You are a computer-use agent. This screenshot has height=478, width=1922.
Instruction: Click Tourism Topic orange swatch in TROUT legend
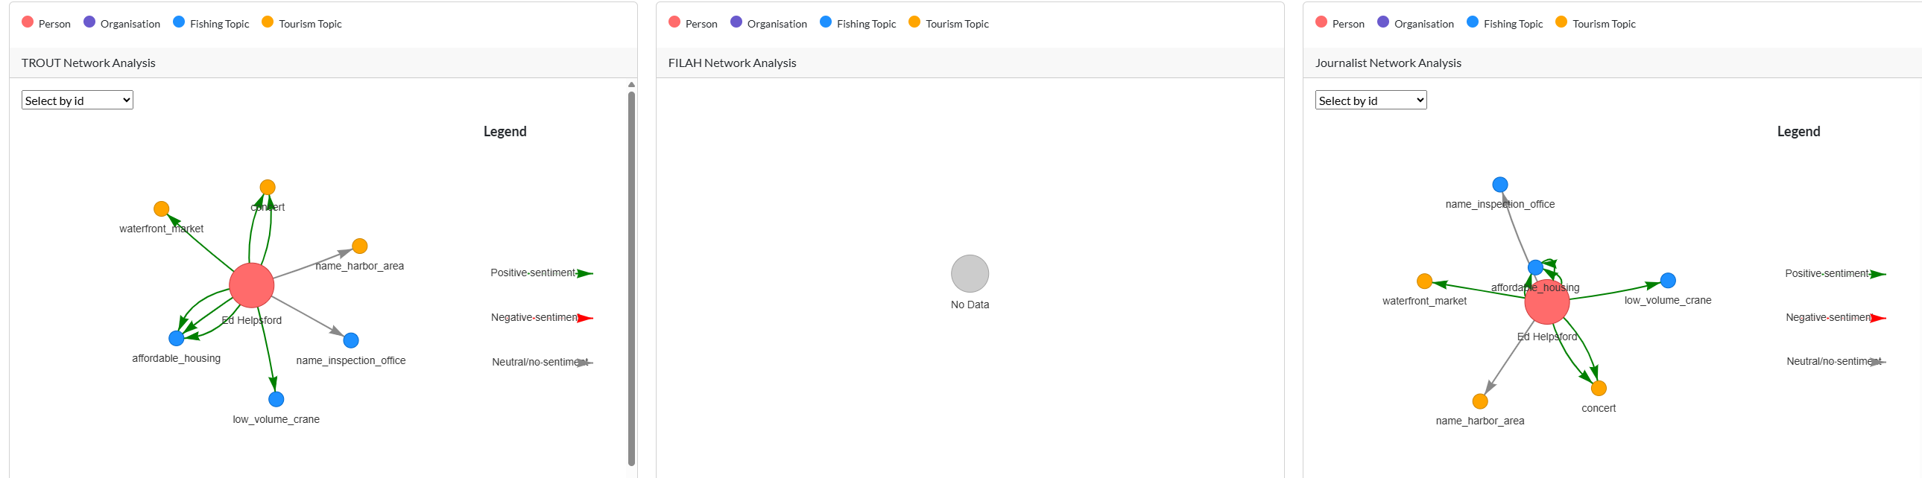[x=267, y=22]
